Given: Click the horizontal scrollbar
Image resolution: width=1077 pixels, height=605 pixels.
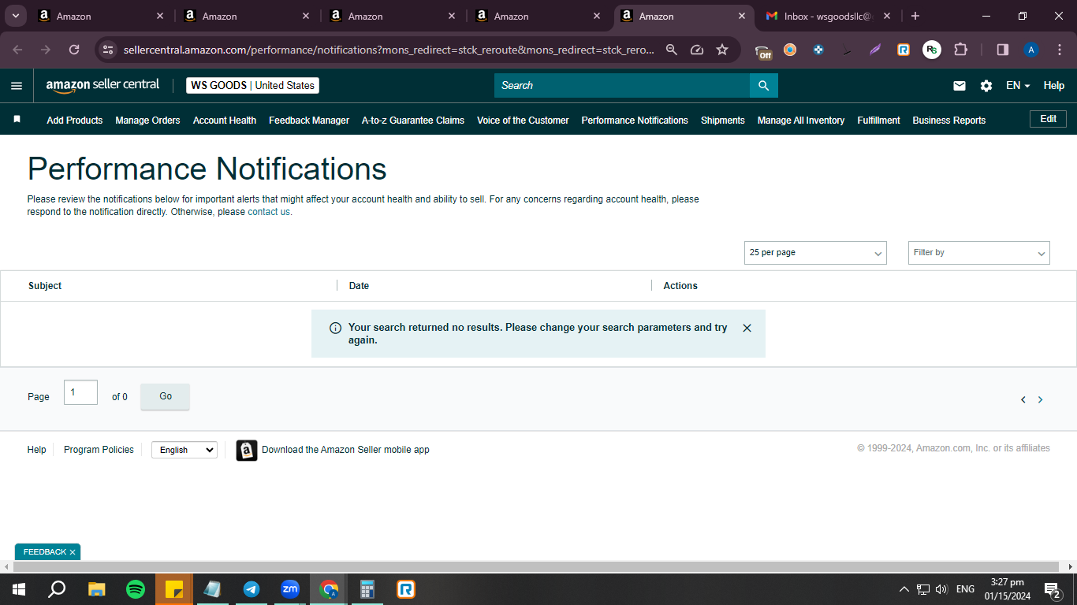Looking at the screenshot, I should click(x=536, y=566).
